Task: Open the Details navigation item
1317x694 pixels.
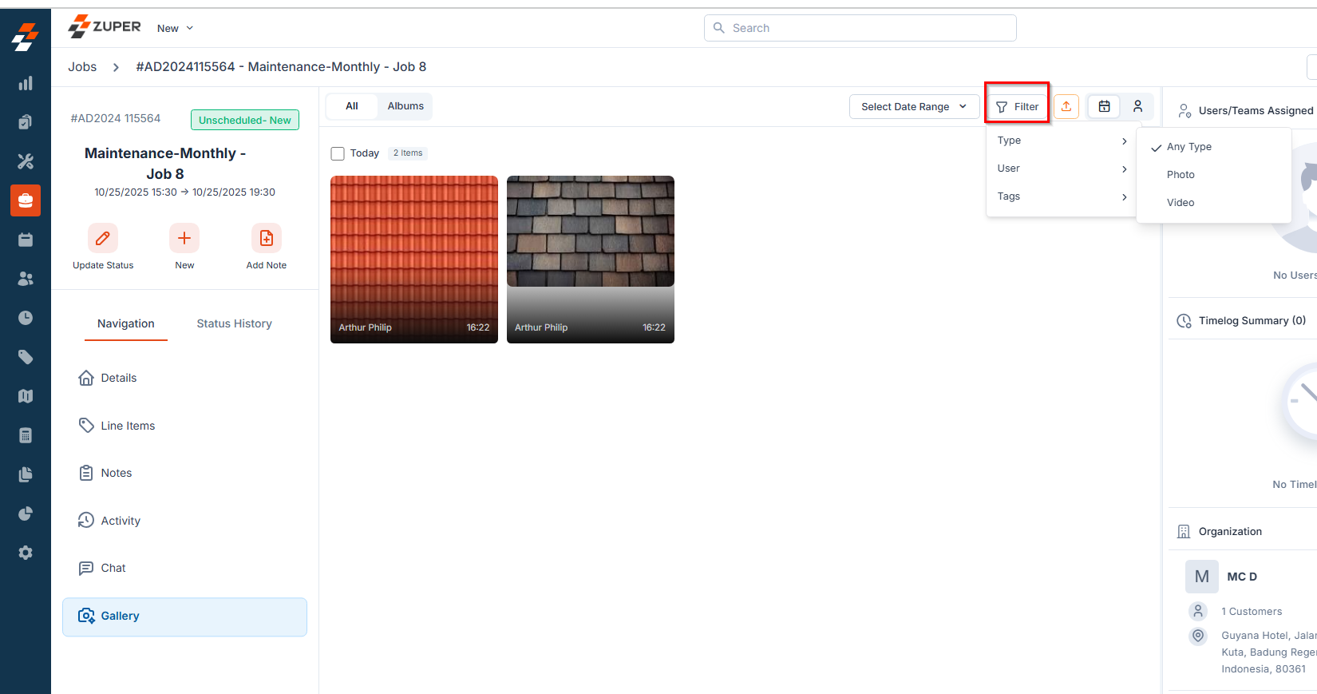Action: [x=184, y=378]
